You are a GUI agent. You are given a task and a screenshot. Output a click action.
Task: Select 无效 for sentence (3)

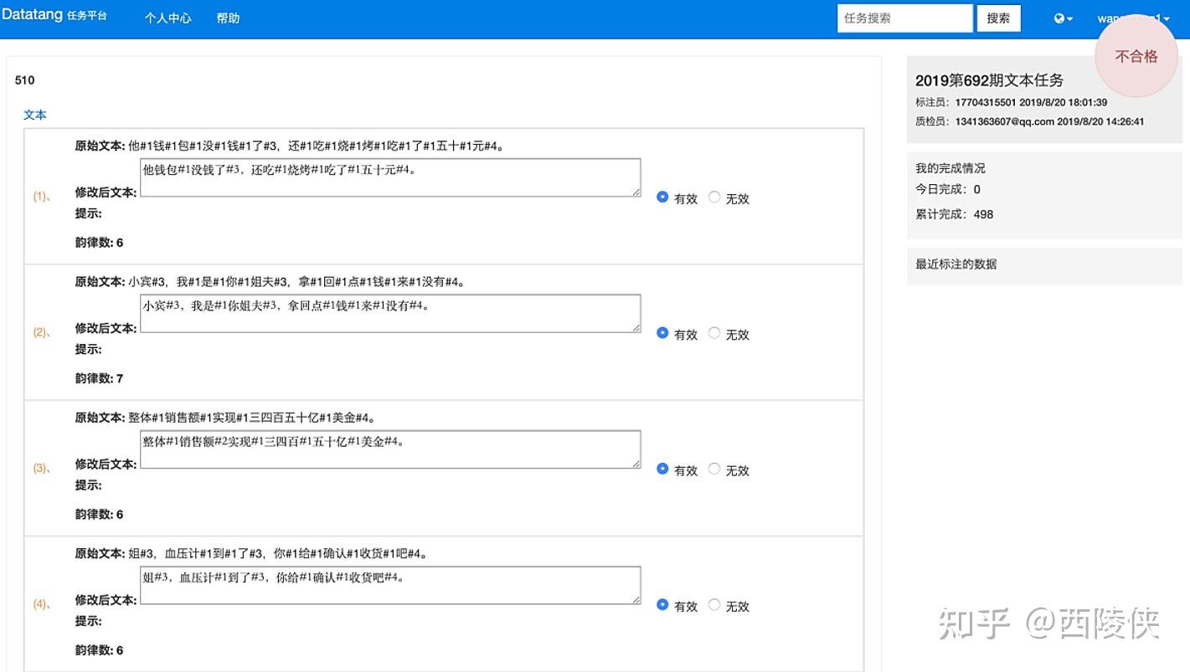point(714,469)
